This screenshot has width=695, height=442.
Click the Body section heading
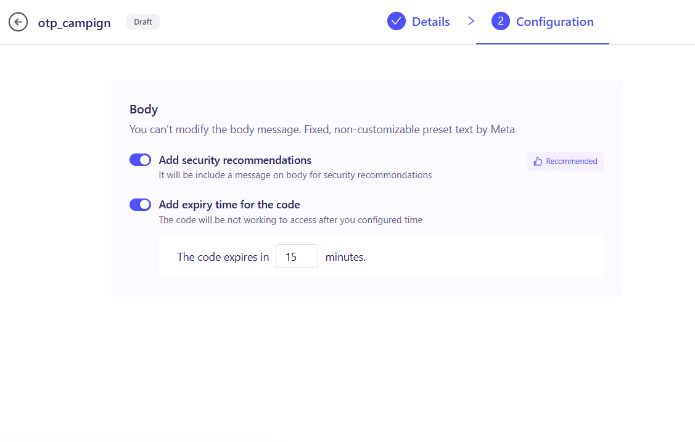coord(144,109)
